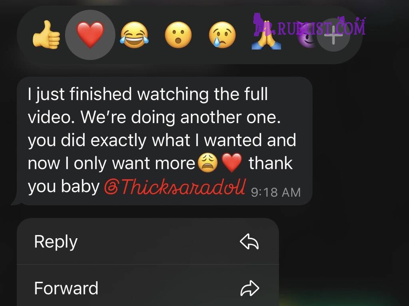
Task: Open the @Thicksaradoll mention
Action: [x=175, y=186]
